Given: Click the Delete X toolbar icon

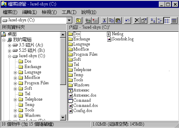Looking at the screenshot, I should [x=137, y=20].
